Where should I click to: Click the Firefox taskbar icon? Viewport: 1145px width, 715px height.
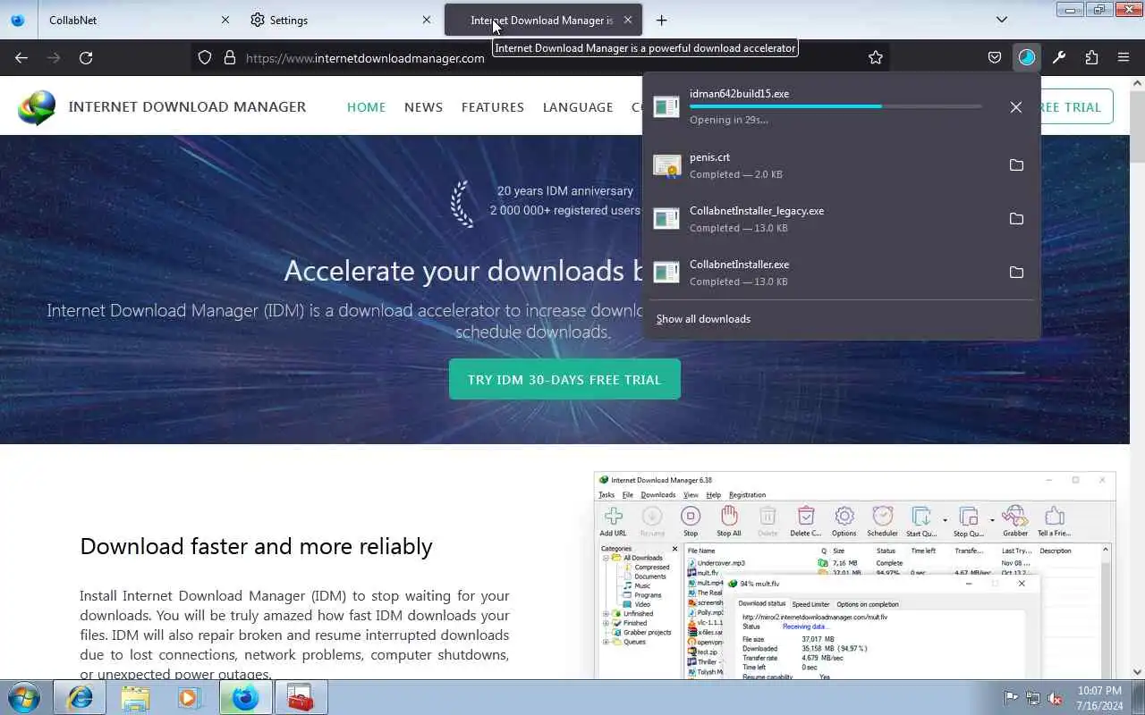[x=245, y=698]
